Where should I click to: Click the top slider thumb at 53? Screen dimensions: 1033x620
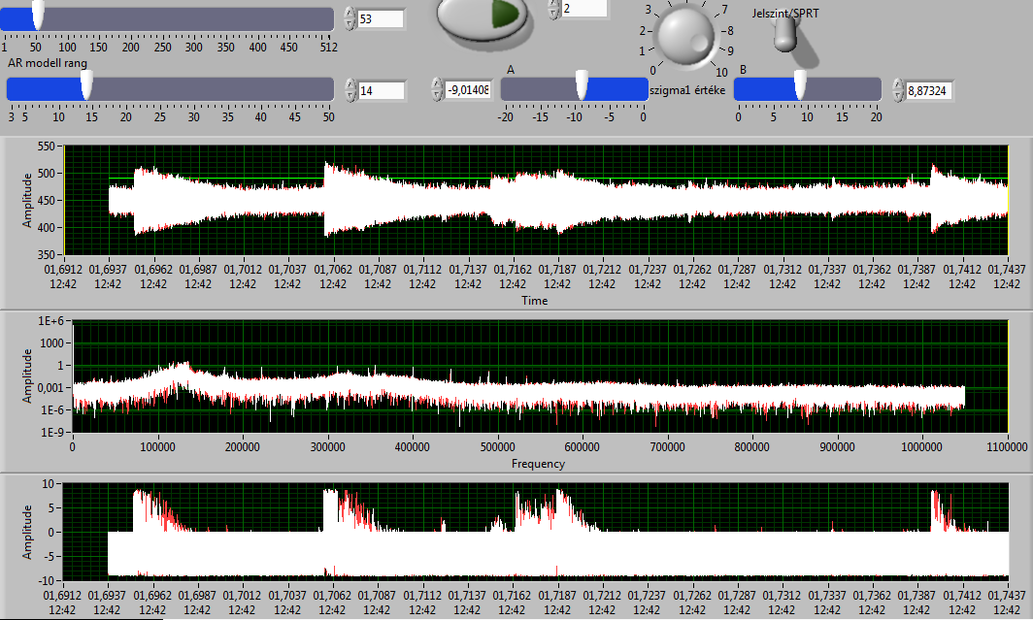coord(38,15)
